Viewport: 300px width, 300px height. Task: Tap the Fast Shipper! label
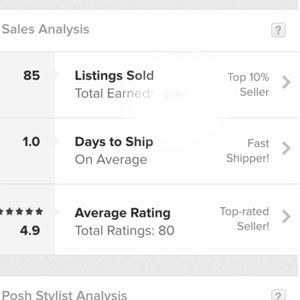coord(248,151)
